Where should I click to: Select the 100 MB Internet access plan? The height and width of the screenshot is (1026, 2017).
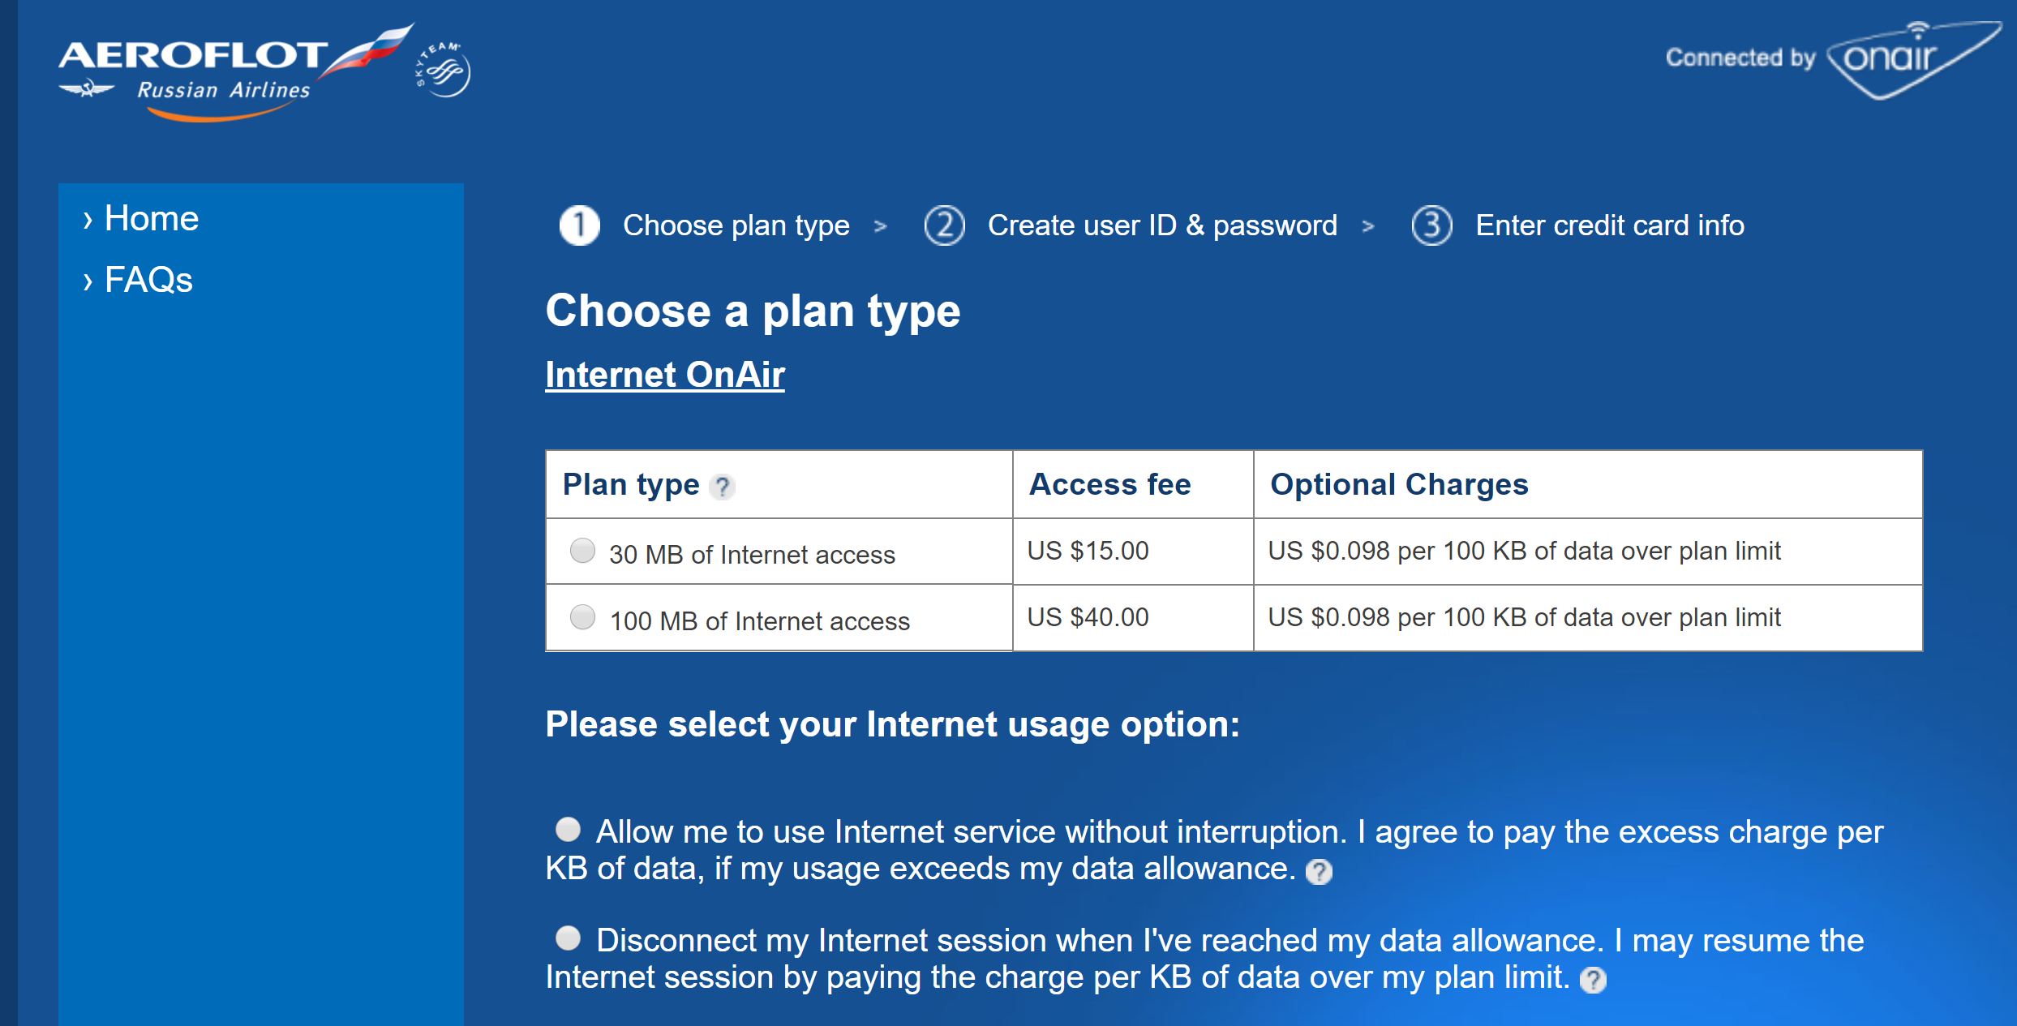(x=582, y=617)
